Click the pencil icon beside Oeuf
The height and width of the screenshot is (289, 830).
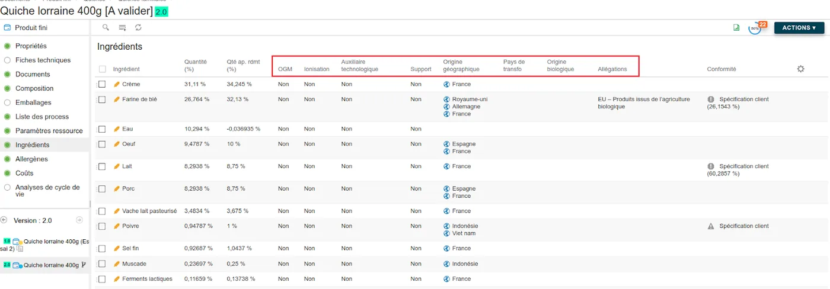point(117,144)
